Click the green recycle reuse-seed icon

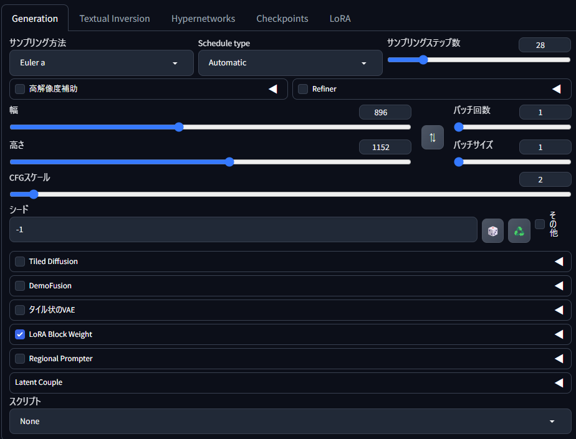pos(519,230)
